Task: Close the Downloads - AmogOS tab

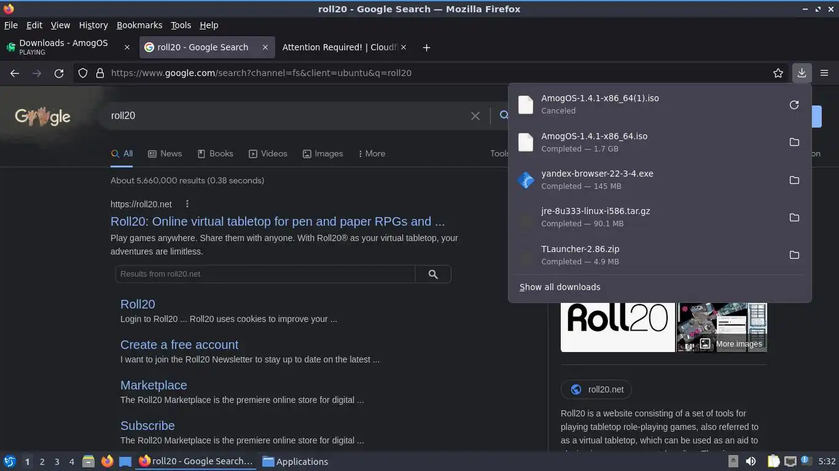Action: (127, 47)
